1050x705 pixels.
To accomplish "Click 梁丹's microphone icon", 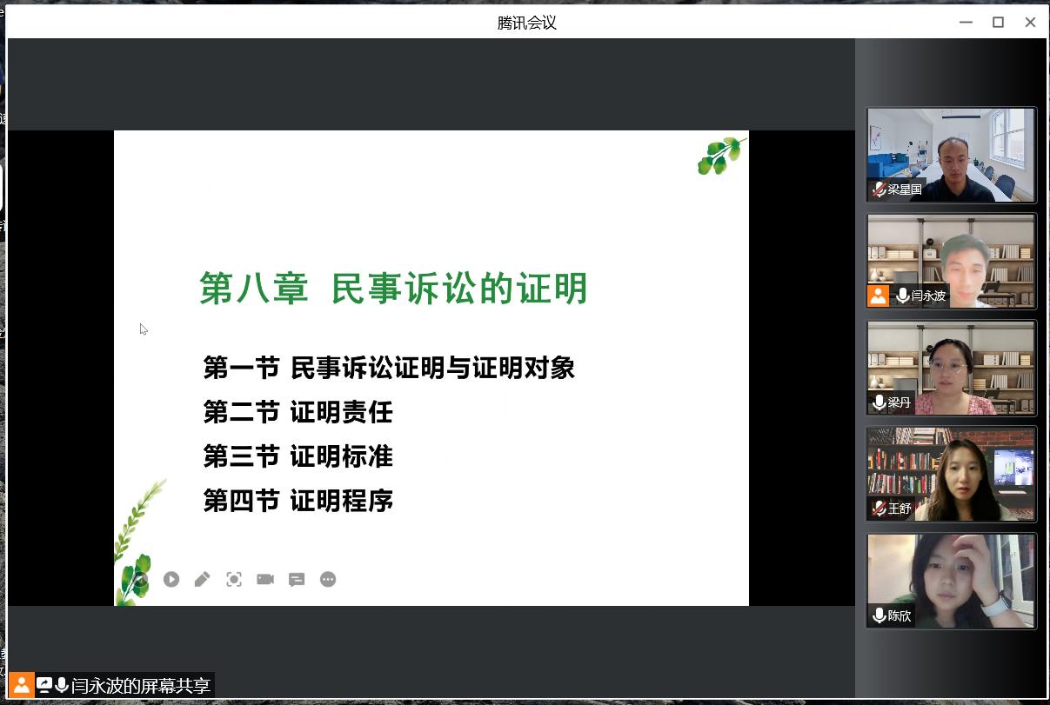I will coord(879,402).
